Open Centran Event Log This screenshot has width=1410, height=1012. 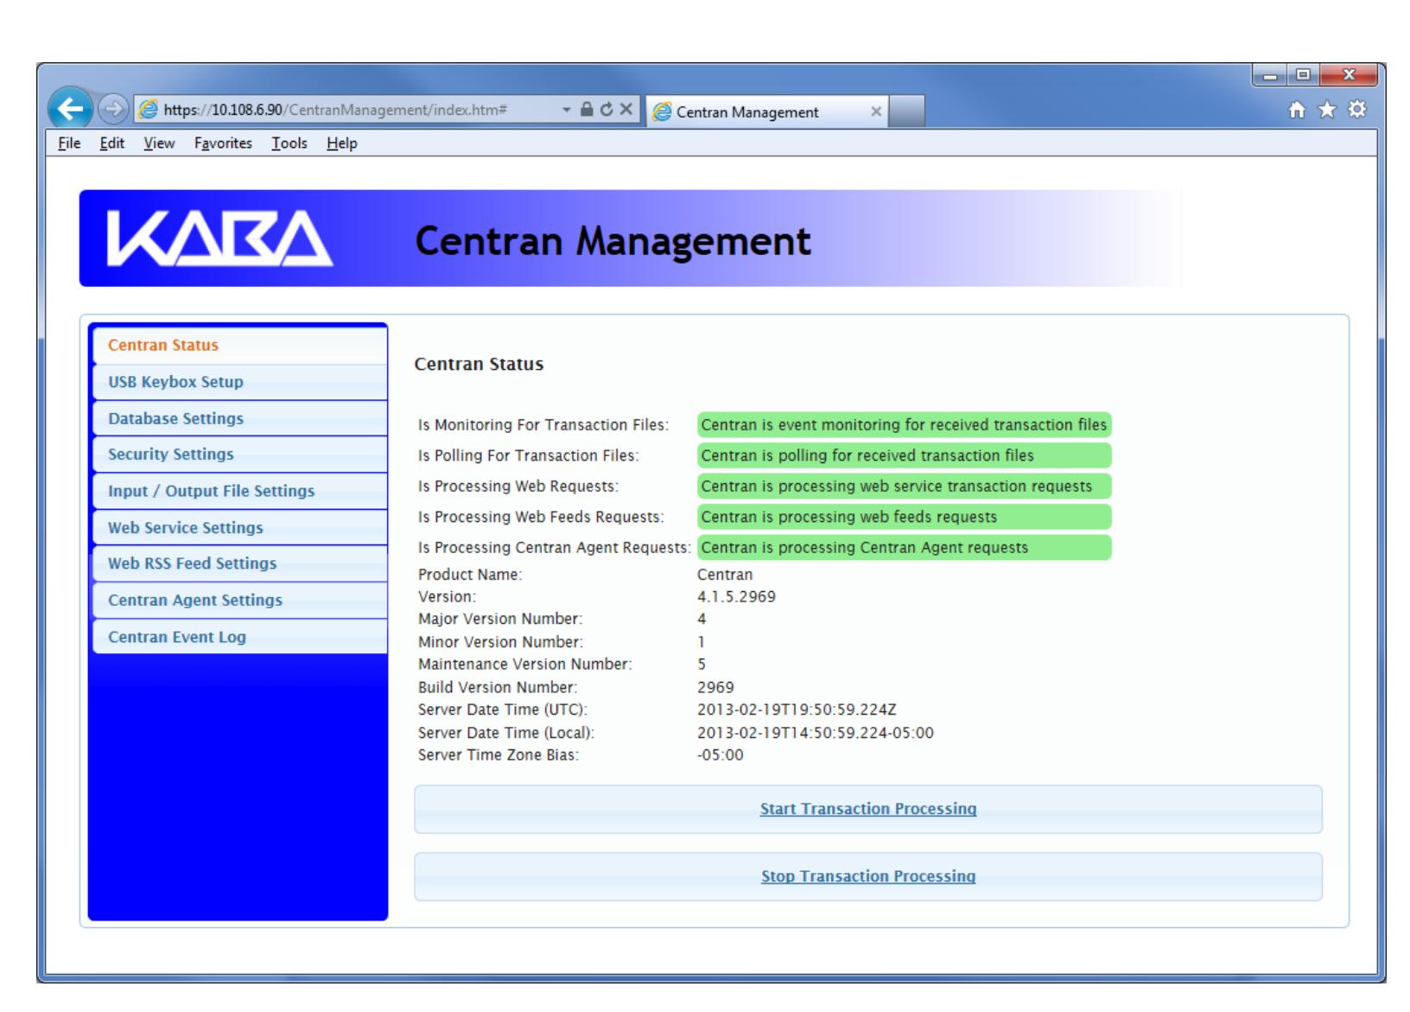click(239, 637)
